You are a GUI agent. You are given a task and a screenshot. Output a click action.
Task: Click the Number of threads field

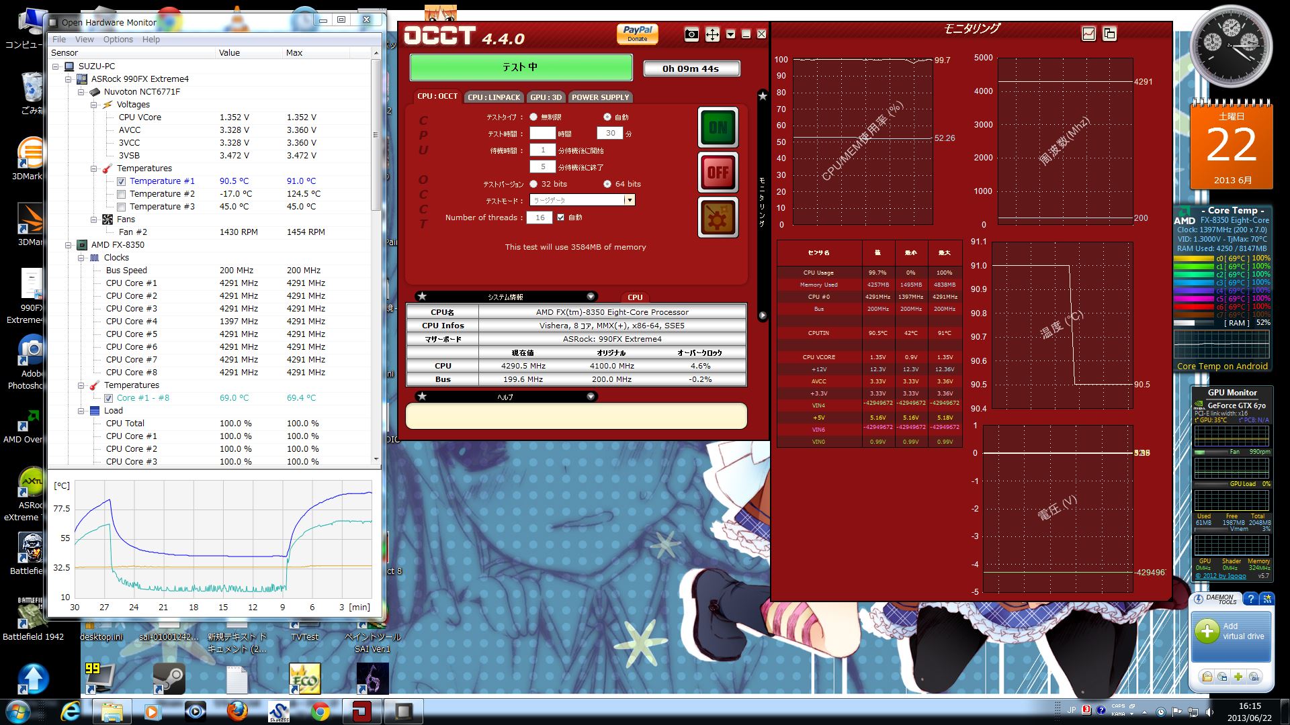click(x=540, y=217)
